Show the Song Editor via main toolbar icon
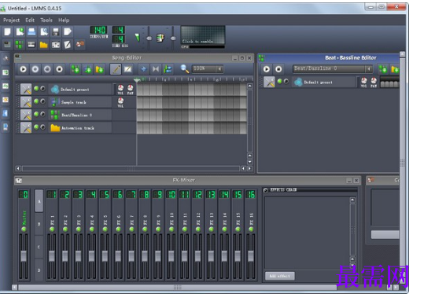Image resolution: width=424 pixels, height=301 pixels. coord(7,44)
